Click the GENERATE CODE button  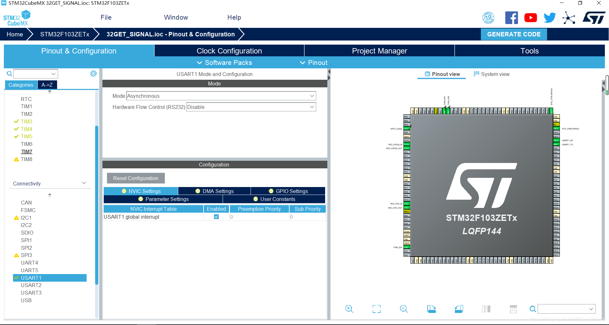click(514, 34)
